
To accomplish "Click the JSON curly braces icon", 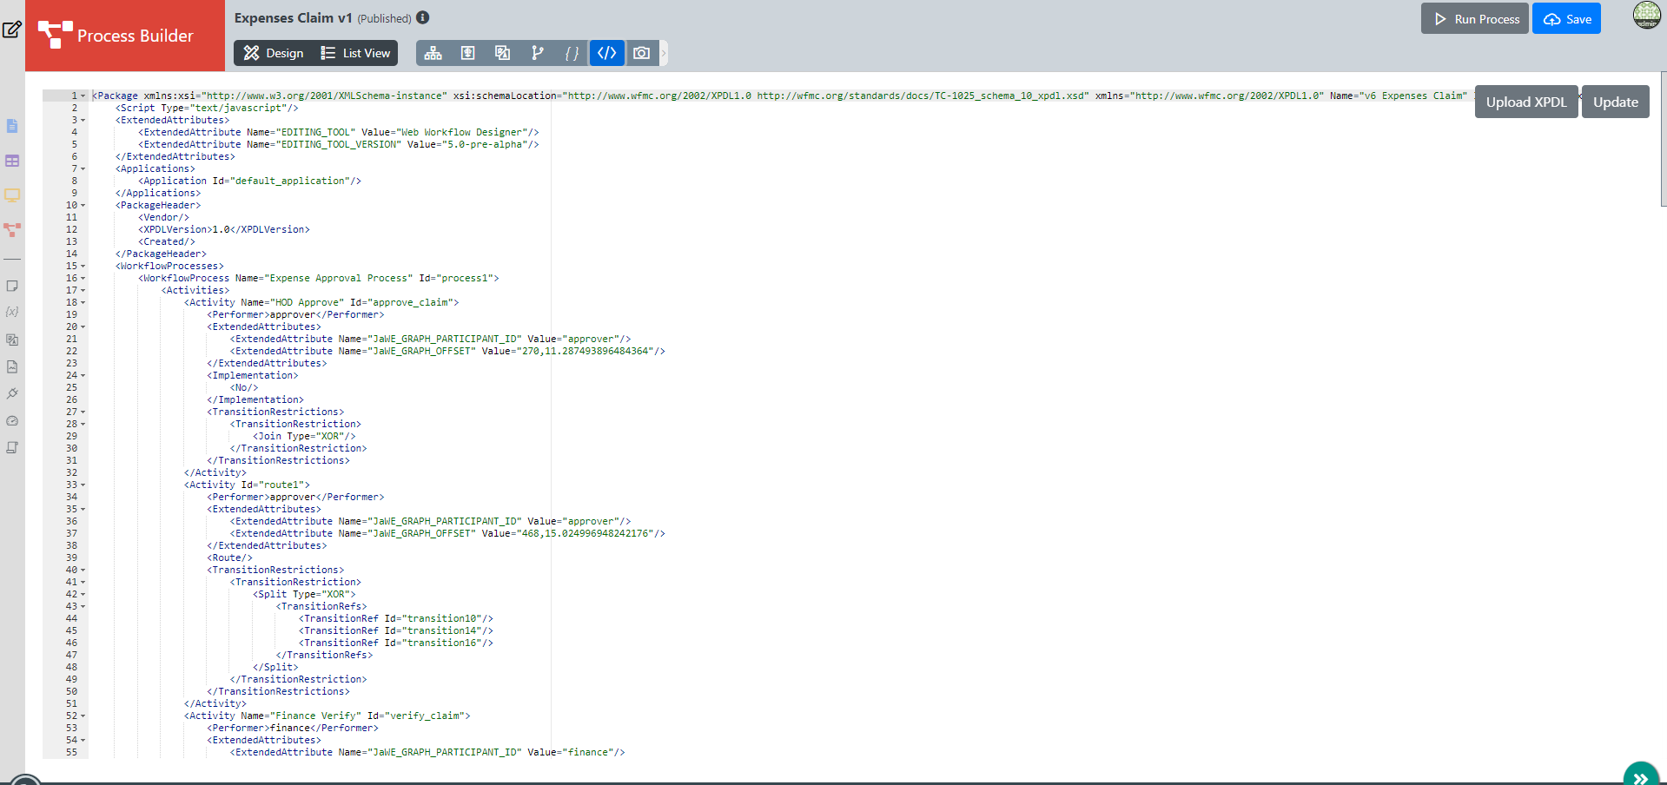I will [572, 53].
